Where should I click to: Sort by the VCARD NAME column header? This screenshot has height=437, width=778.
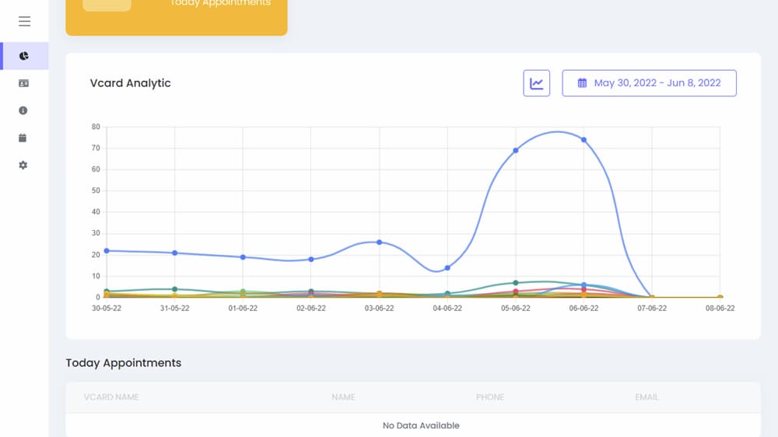111,397
